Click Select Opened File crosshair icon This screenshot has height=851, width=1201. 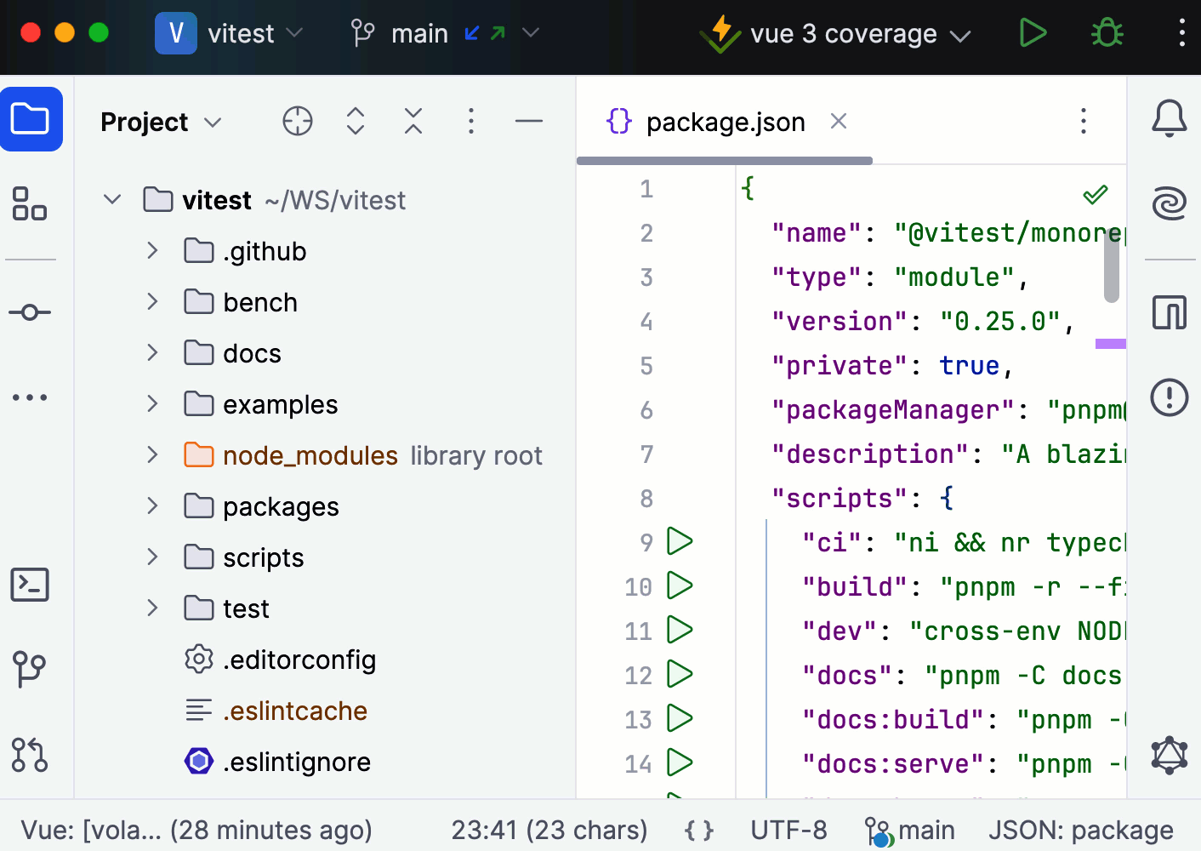pos(298,122)
